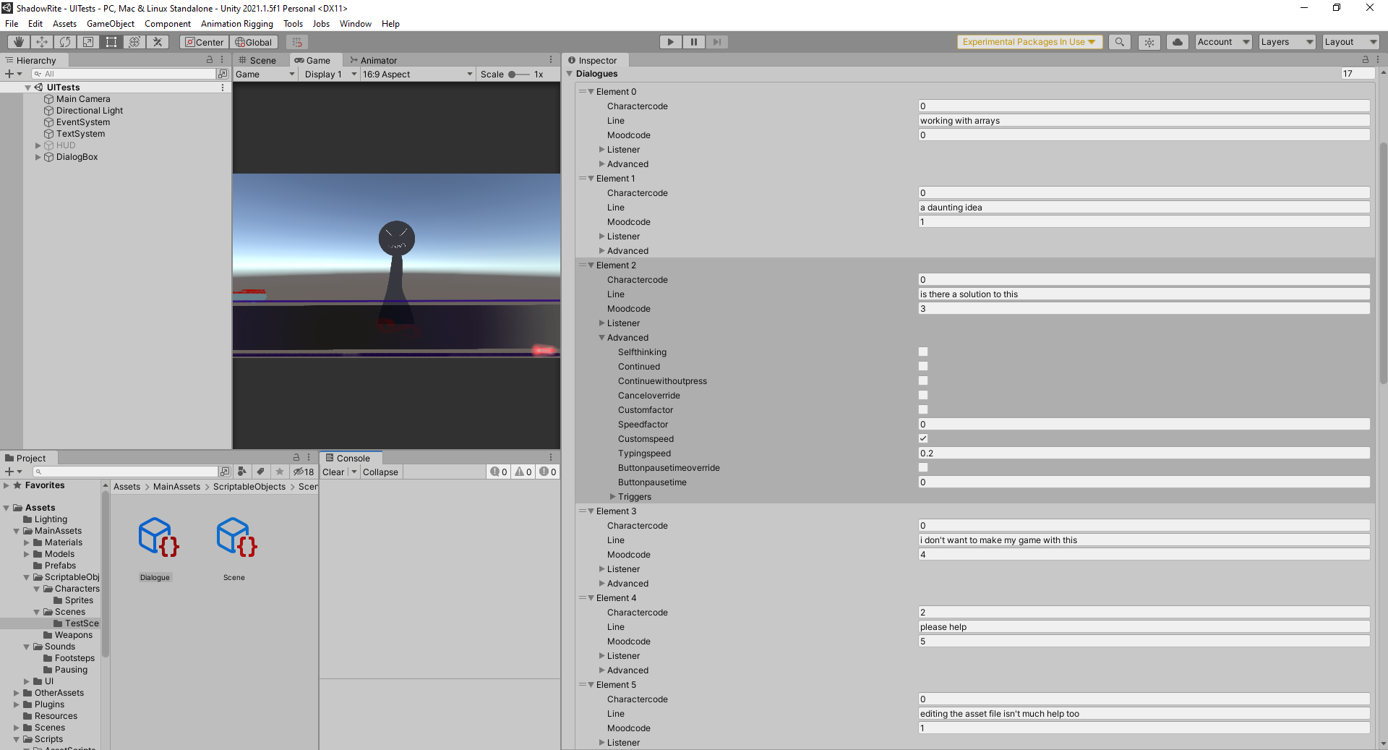
Task: Collapse the Advanced section of Element 2
Action: 602,337
